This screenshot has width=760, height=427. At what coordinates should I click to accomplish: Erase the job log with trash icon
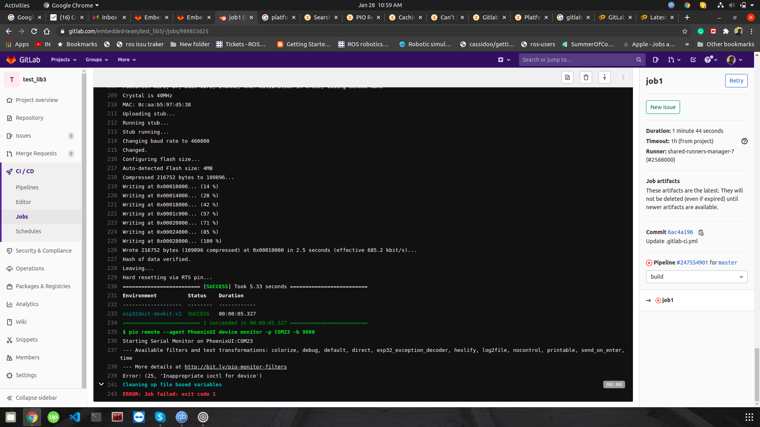pyautogui.click(x=586, y=77)
